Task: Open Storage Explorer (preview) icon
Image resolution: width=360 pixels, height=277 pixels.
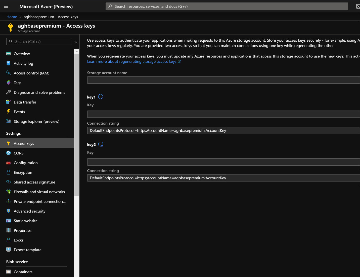Action: pyautogui.click(x=8, y=121)
